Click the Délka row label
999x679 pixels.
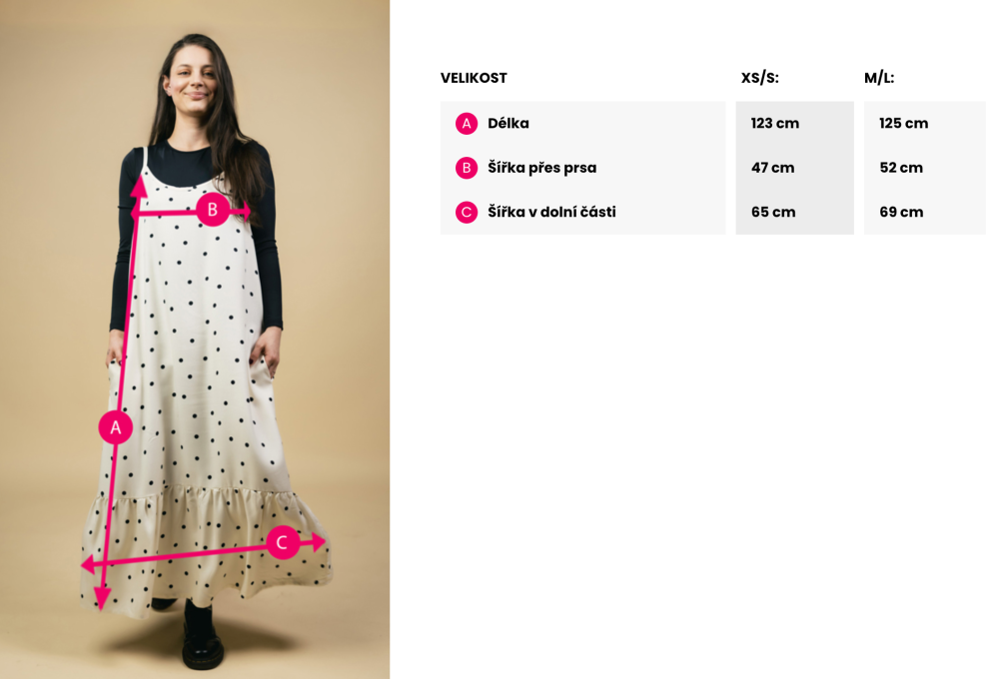click(x=508, y=123)
